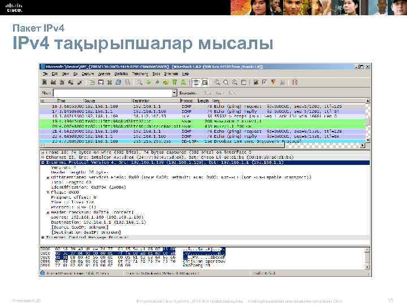Edit display filters icon
This screenshot has height=305, width=407.
[x=265, y=82]
